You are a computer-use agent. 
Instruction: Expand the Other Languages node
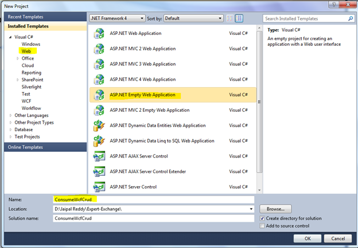(10, 115)
